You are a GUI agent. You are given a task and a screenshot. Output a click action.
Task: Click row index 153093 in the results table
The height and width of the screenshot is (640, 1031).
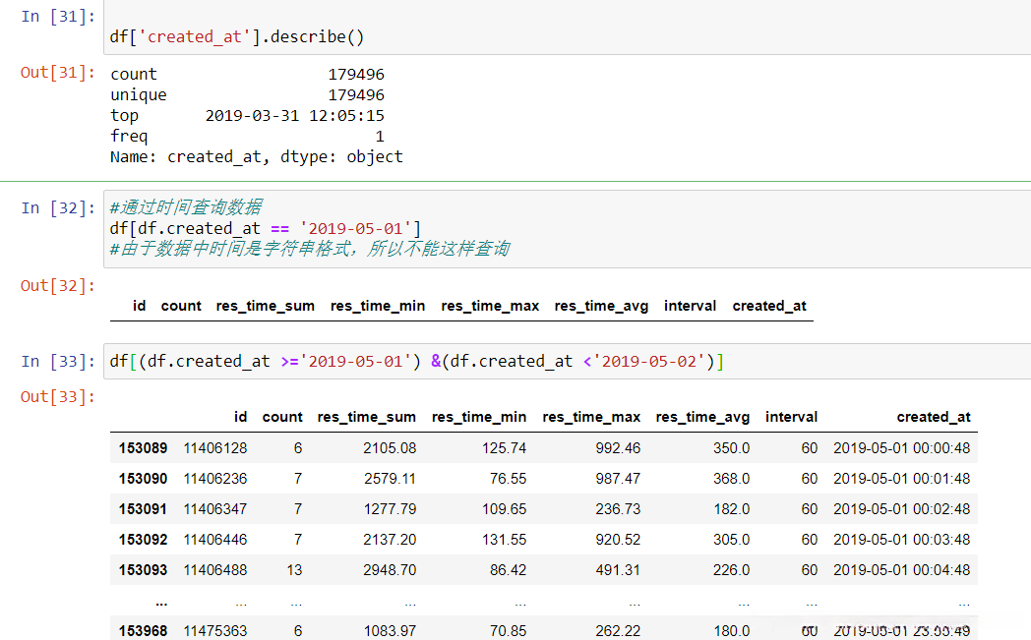point(144,570)
